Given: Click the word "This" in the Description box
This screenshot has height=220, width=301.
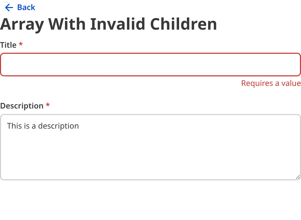Looking at the screenshot, I should coord(15,126).
